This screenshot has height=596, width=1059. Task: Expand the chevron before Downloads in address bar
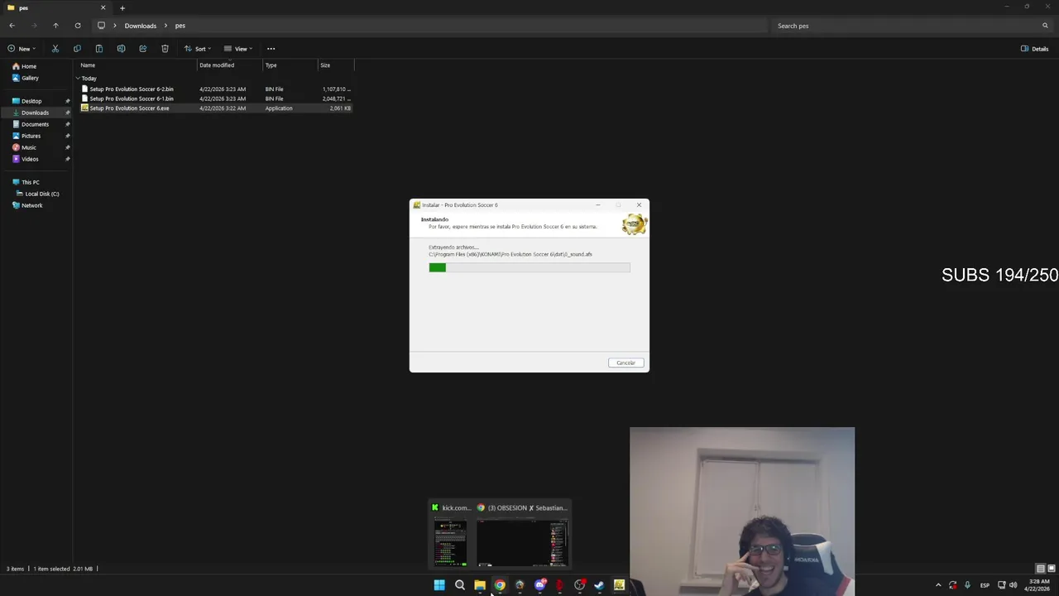pyautogui.click(x=114, y=26)
